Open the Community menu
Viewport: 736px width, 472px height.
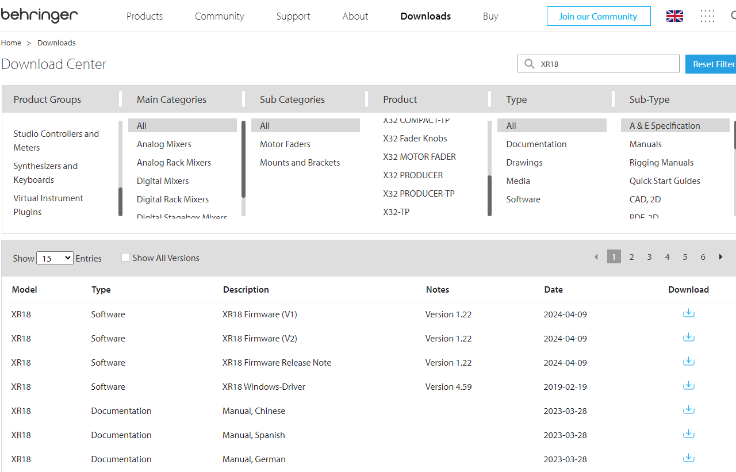[x=220, y=16]
